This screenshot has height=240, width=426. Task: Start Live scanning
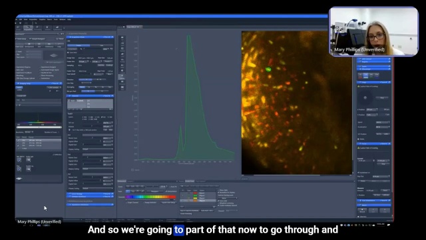(39, 45)
